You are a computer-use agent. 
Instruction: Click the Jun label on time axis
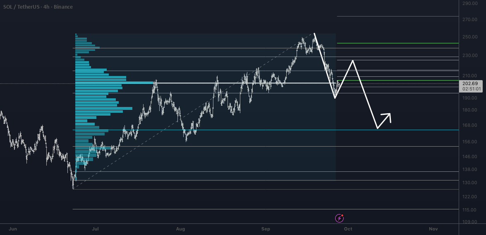(x=13, y=229)
